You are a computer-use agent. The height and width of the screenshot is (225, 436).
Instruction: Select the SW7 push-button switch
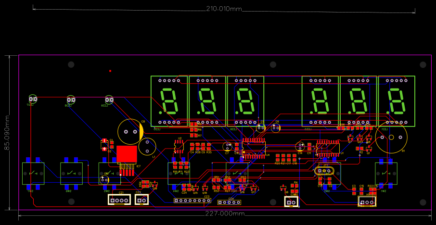coord(33,174)
